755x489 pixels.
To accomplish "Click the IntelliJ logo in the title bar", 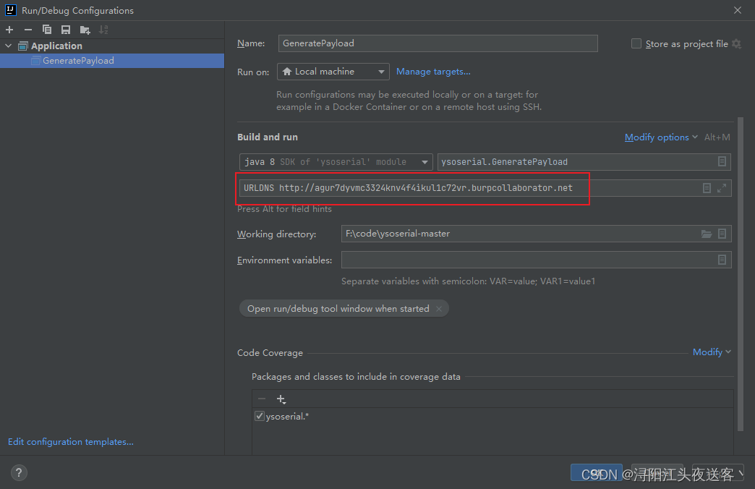I will [11, 10].
